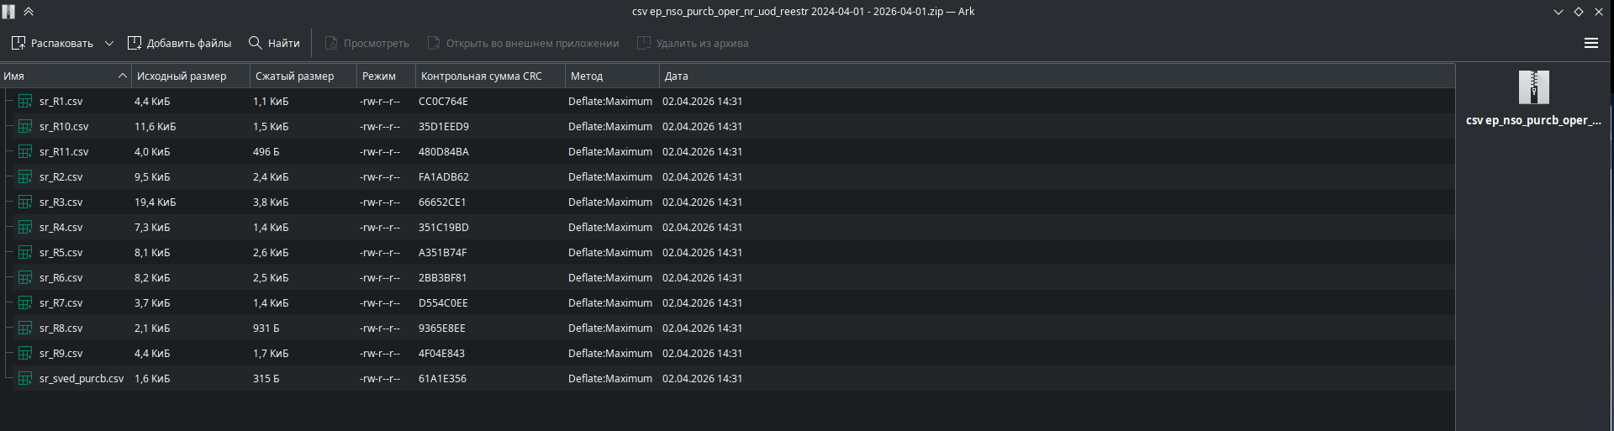The image size is (1614, 431).
Task: Sort files by the Дата column
Action: 677,76
